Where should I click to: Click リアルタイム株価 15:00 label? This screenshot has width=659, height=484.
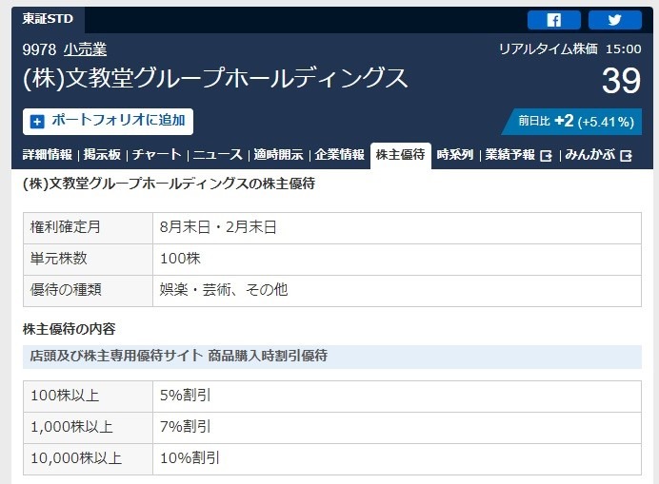(x=569, y=49)
